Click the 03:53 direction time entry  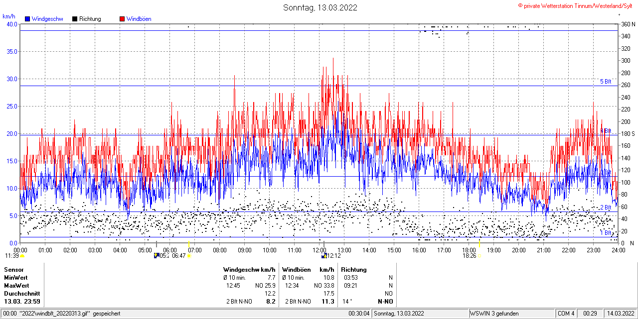[351, 278]
